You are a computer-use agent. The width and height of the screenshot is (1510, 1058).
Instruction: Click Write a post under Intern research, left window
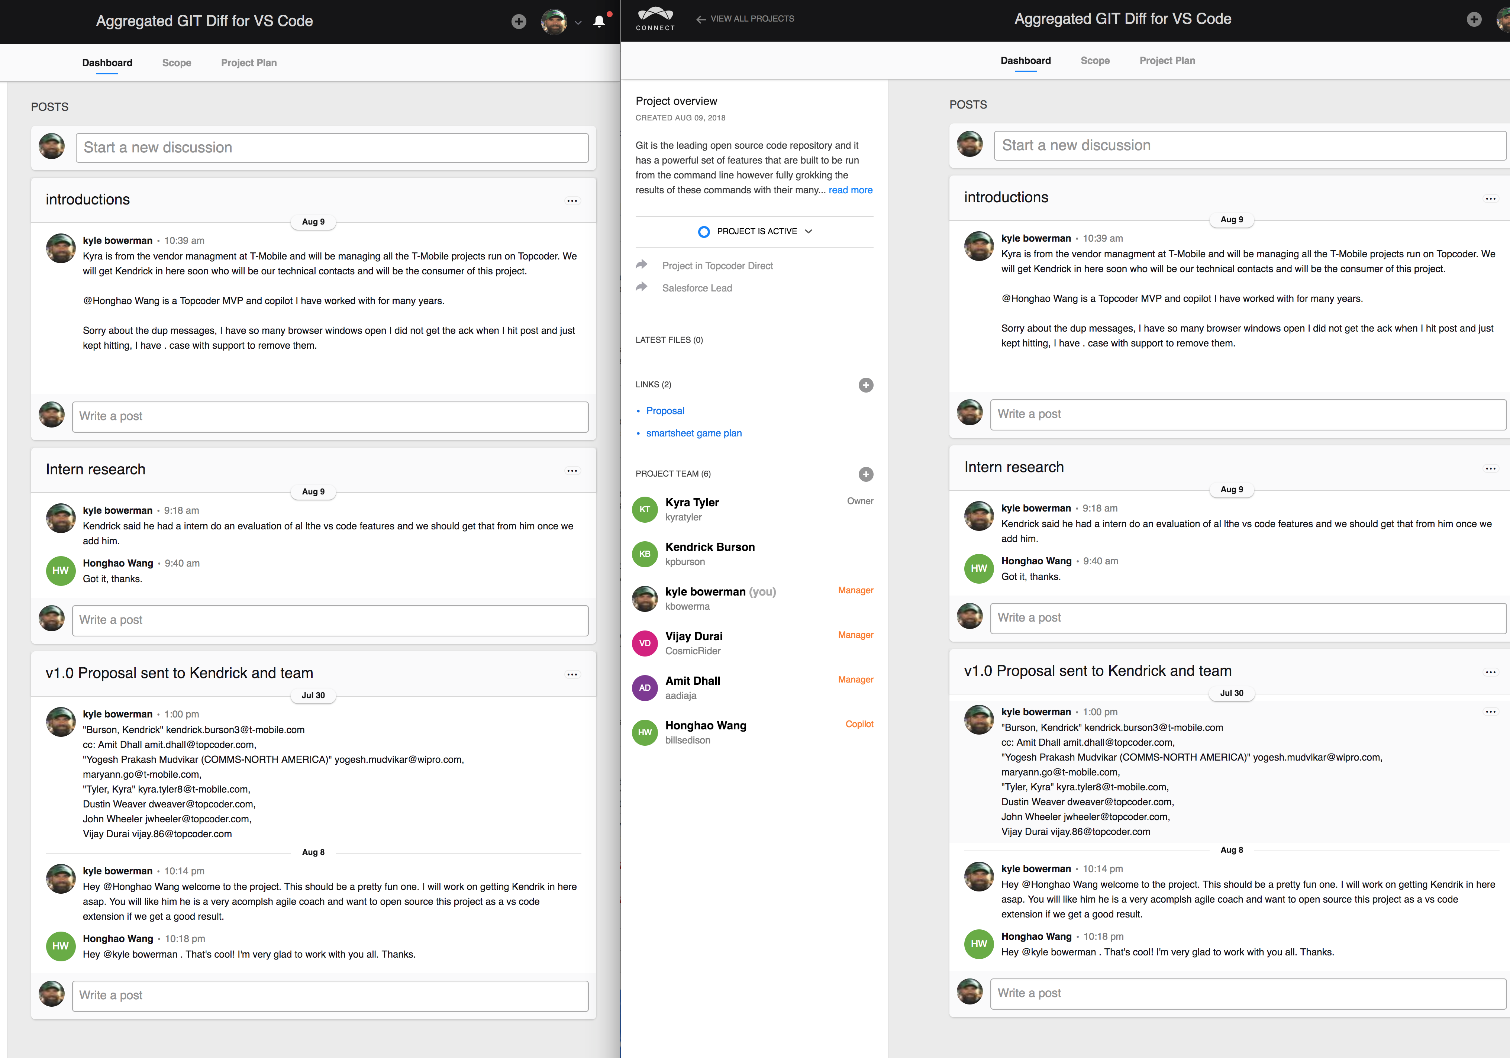click(330, 621)
